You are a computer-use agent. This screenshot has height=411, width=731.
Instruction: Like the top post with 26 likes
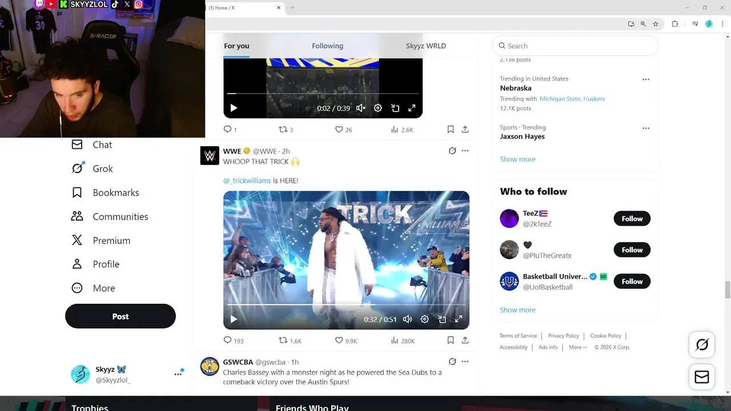point(343,130)
